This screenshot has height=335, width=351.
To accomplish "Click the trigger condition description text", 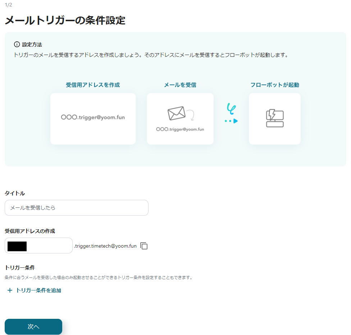I will click(99, 277).
